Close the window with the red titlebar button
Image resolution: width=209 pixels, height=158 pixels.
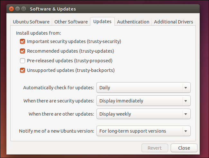pyautogui.click(x=12, y=9)
